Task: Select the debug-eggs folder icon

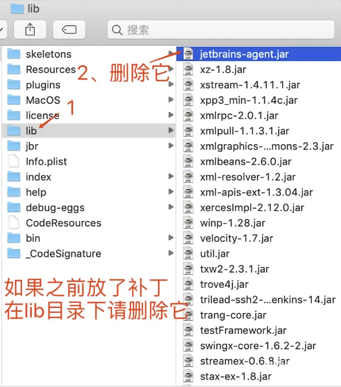Action: pyautogui.click(x=14, y=208)
